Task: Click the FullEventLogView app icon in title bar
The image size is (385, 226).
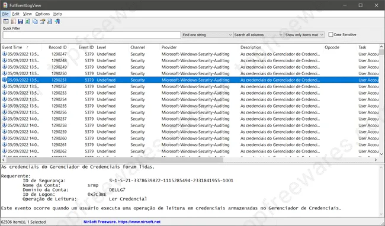Action: pos(5,5)
